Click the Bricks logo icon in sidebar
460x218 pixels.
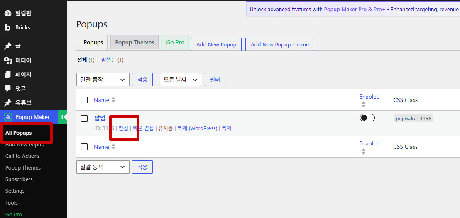pos(8,27)
